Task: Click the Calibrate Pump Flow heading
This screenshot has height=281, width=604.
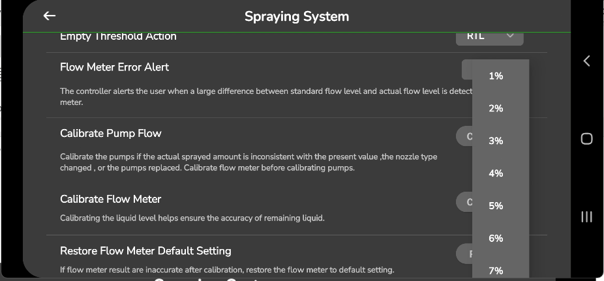Action: pyautogui.click(x=110, y=133)
